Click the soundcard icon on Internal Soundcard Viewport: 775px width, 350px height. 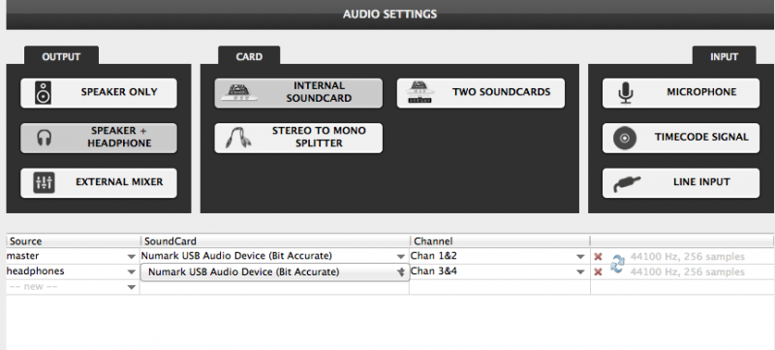point(238,93)
